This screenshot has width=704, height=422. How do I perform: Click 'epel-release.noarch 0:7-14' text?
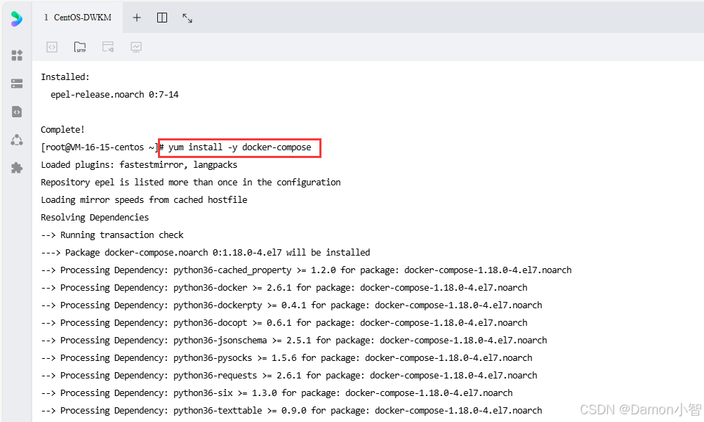tap(114, 94)
